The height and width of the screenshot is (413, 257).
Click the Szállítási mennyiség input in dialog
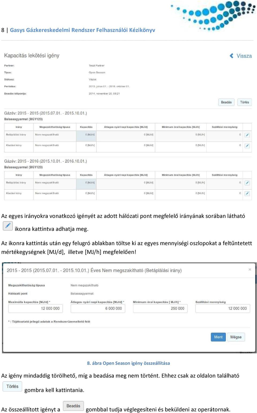223,308
